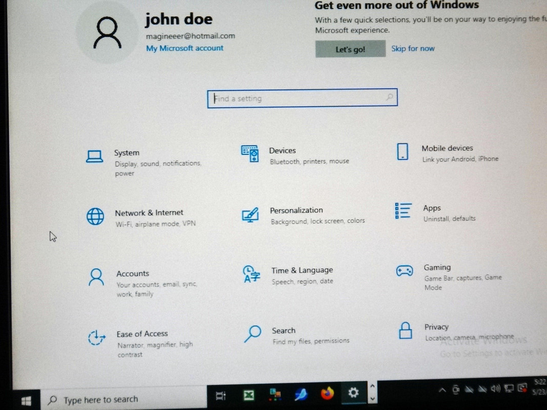Click the keyboard and speaker Devices icon
This screenshot has height=410, width=547.
pos(250,154)
